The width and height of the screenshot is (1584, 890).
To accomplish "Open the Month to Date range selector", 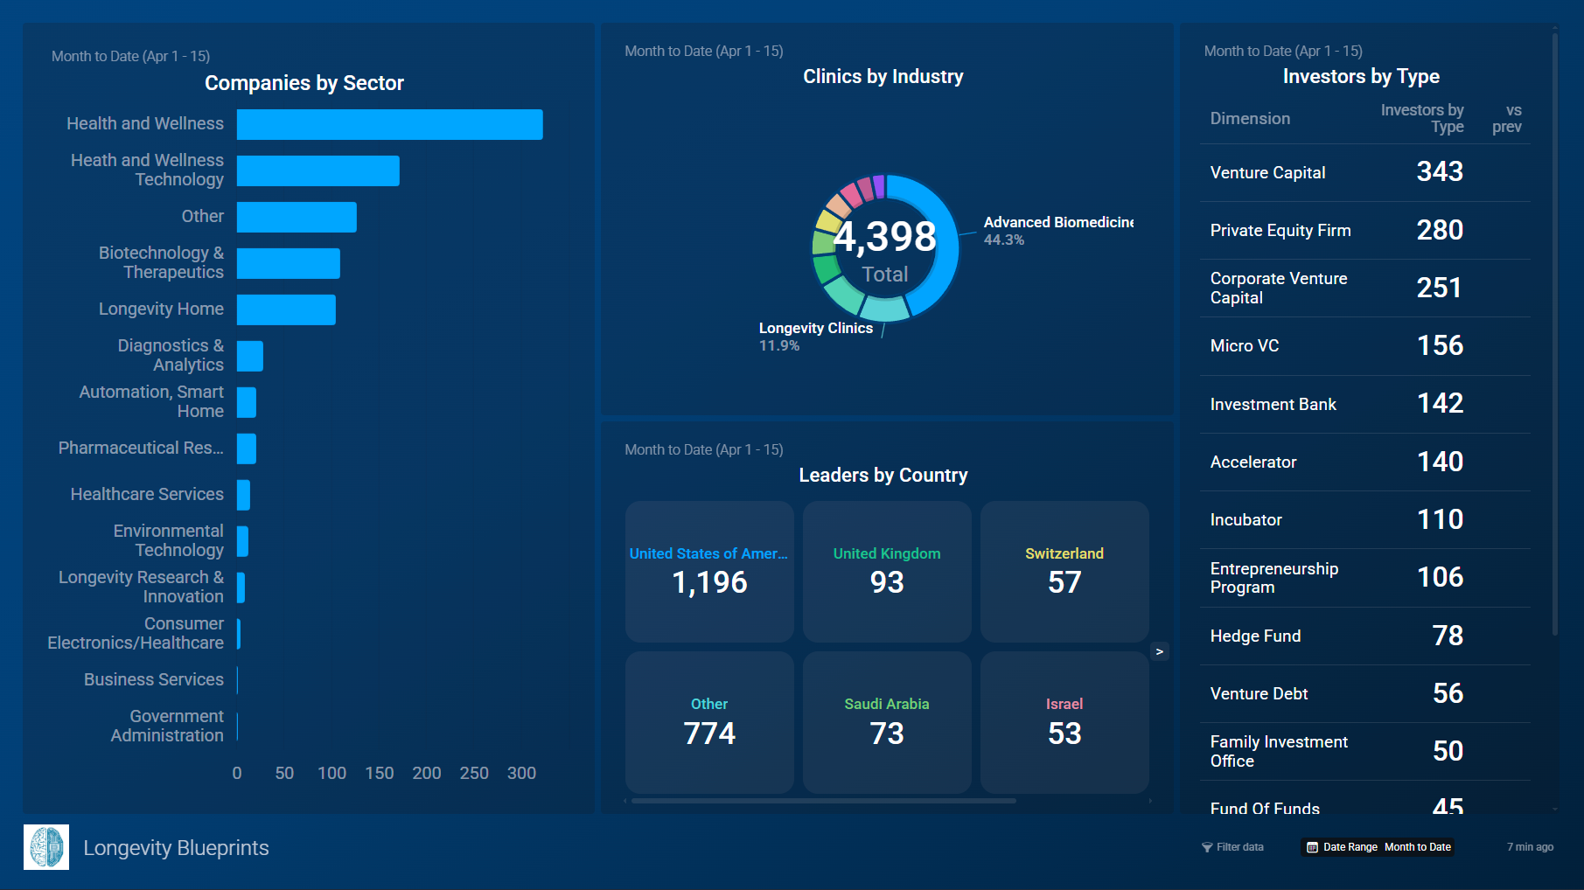I will 1417,847.
